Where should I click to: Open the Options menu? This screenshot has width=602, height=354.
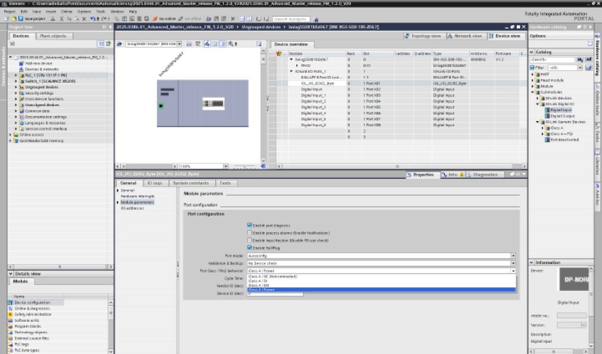[x=84, y=11]
